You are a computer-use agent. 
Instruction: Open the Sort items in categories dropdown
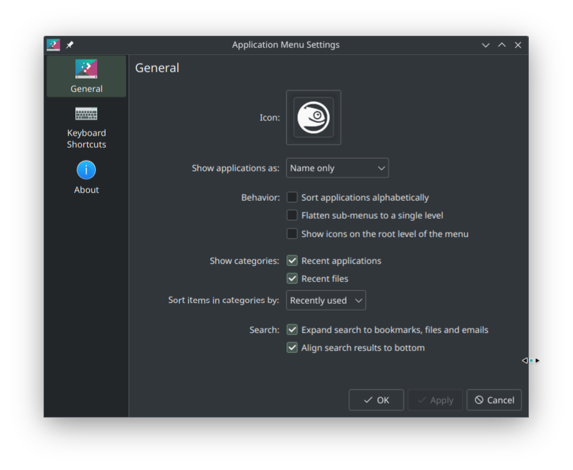pos(326,300)
